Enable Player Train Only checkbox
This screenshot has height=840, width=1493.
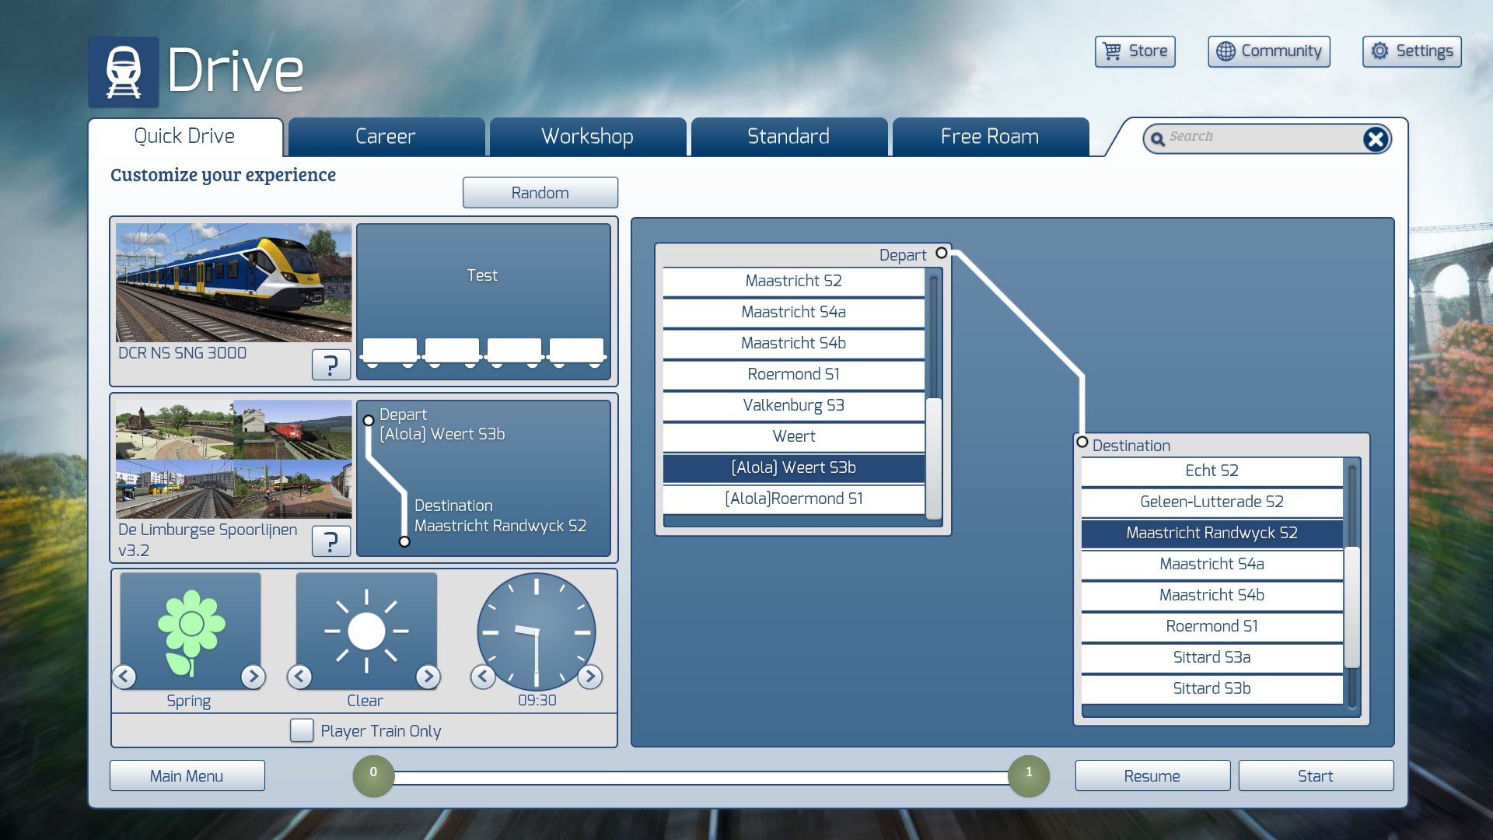tap(302, 730)
